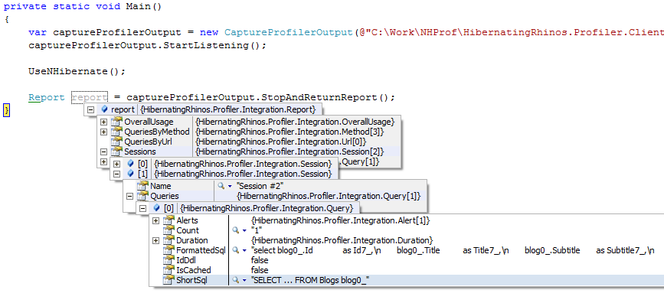Open visualizer dropdown arrow beside FormattedSql
Screen dimensions: 664x303
pyautogui.click(x=244, y=251)
